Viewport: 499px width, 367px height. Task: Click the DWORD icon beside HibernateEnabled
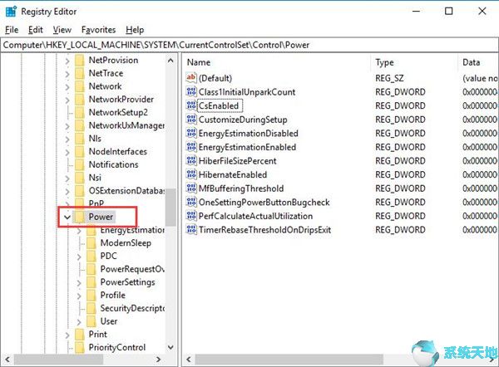pyautogui.click(x=191, y=174)
